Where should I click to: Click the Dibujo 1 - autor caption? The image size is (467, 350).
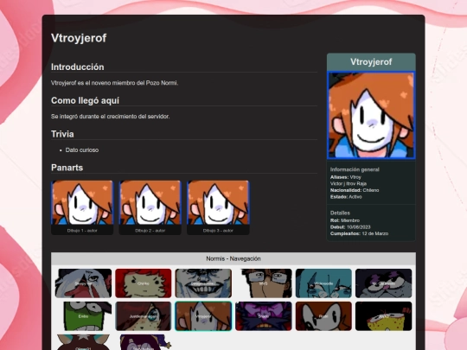click(82, 231)
